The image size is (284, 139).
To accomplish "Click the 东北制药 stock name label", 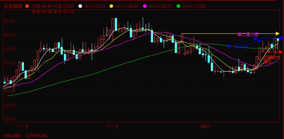I will 13,6.
